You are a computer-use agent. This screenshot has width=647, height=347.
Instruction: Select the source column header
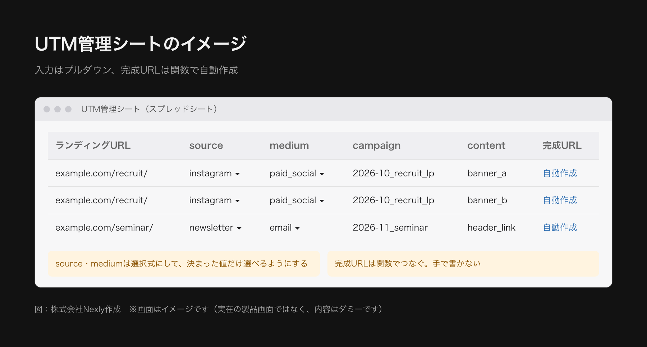point(206,145)
